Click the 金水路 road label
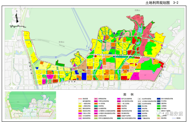Viewport: 189px width, 122px height. click(72, 82)
